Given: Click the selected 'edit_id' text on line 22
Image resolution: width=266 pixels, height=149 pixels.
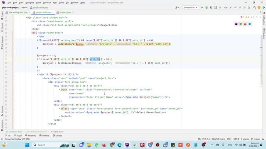Looking at the screenshot, I should [x=95, y=59].
